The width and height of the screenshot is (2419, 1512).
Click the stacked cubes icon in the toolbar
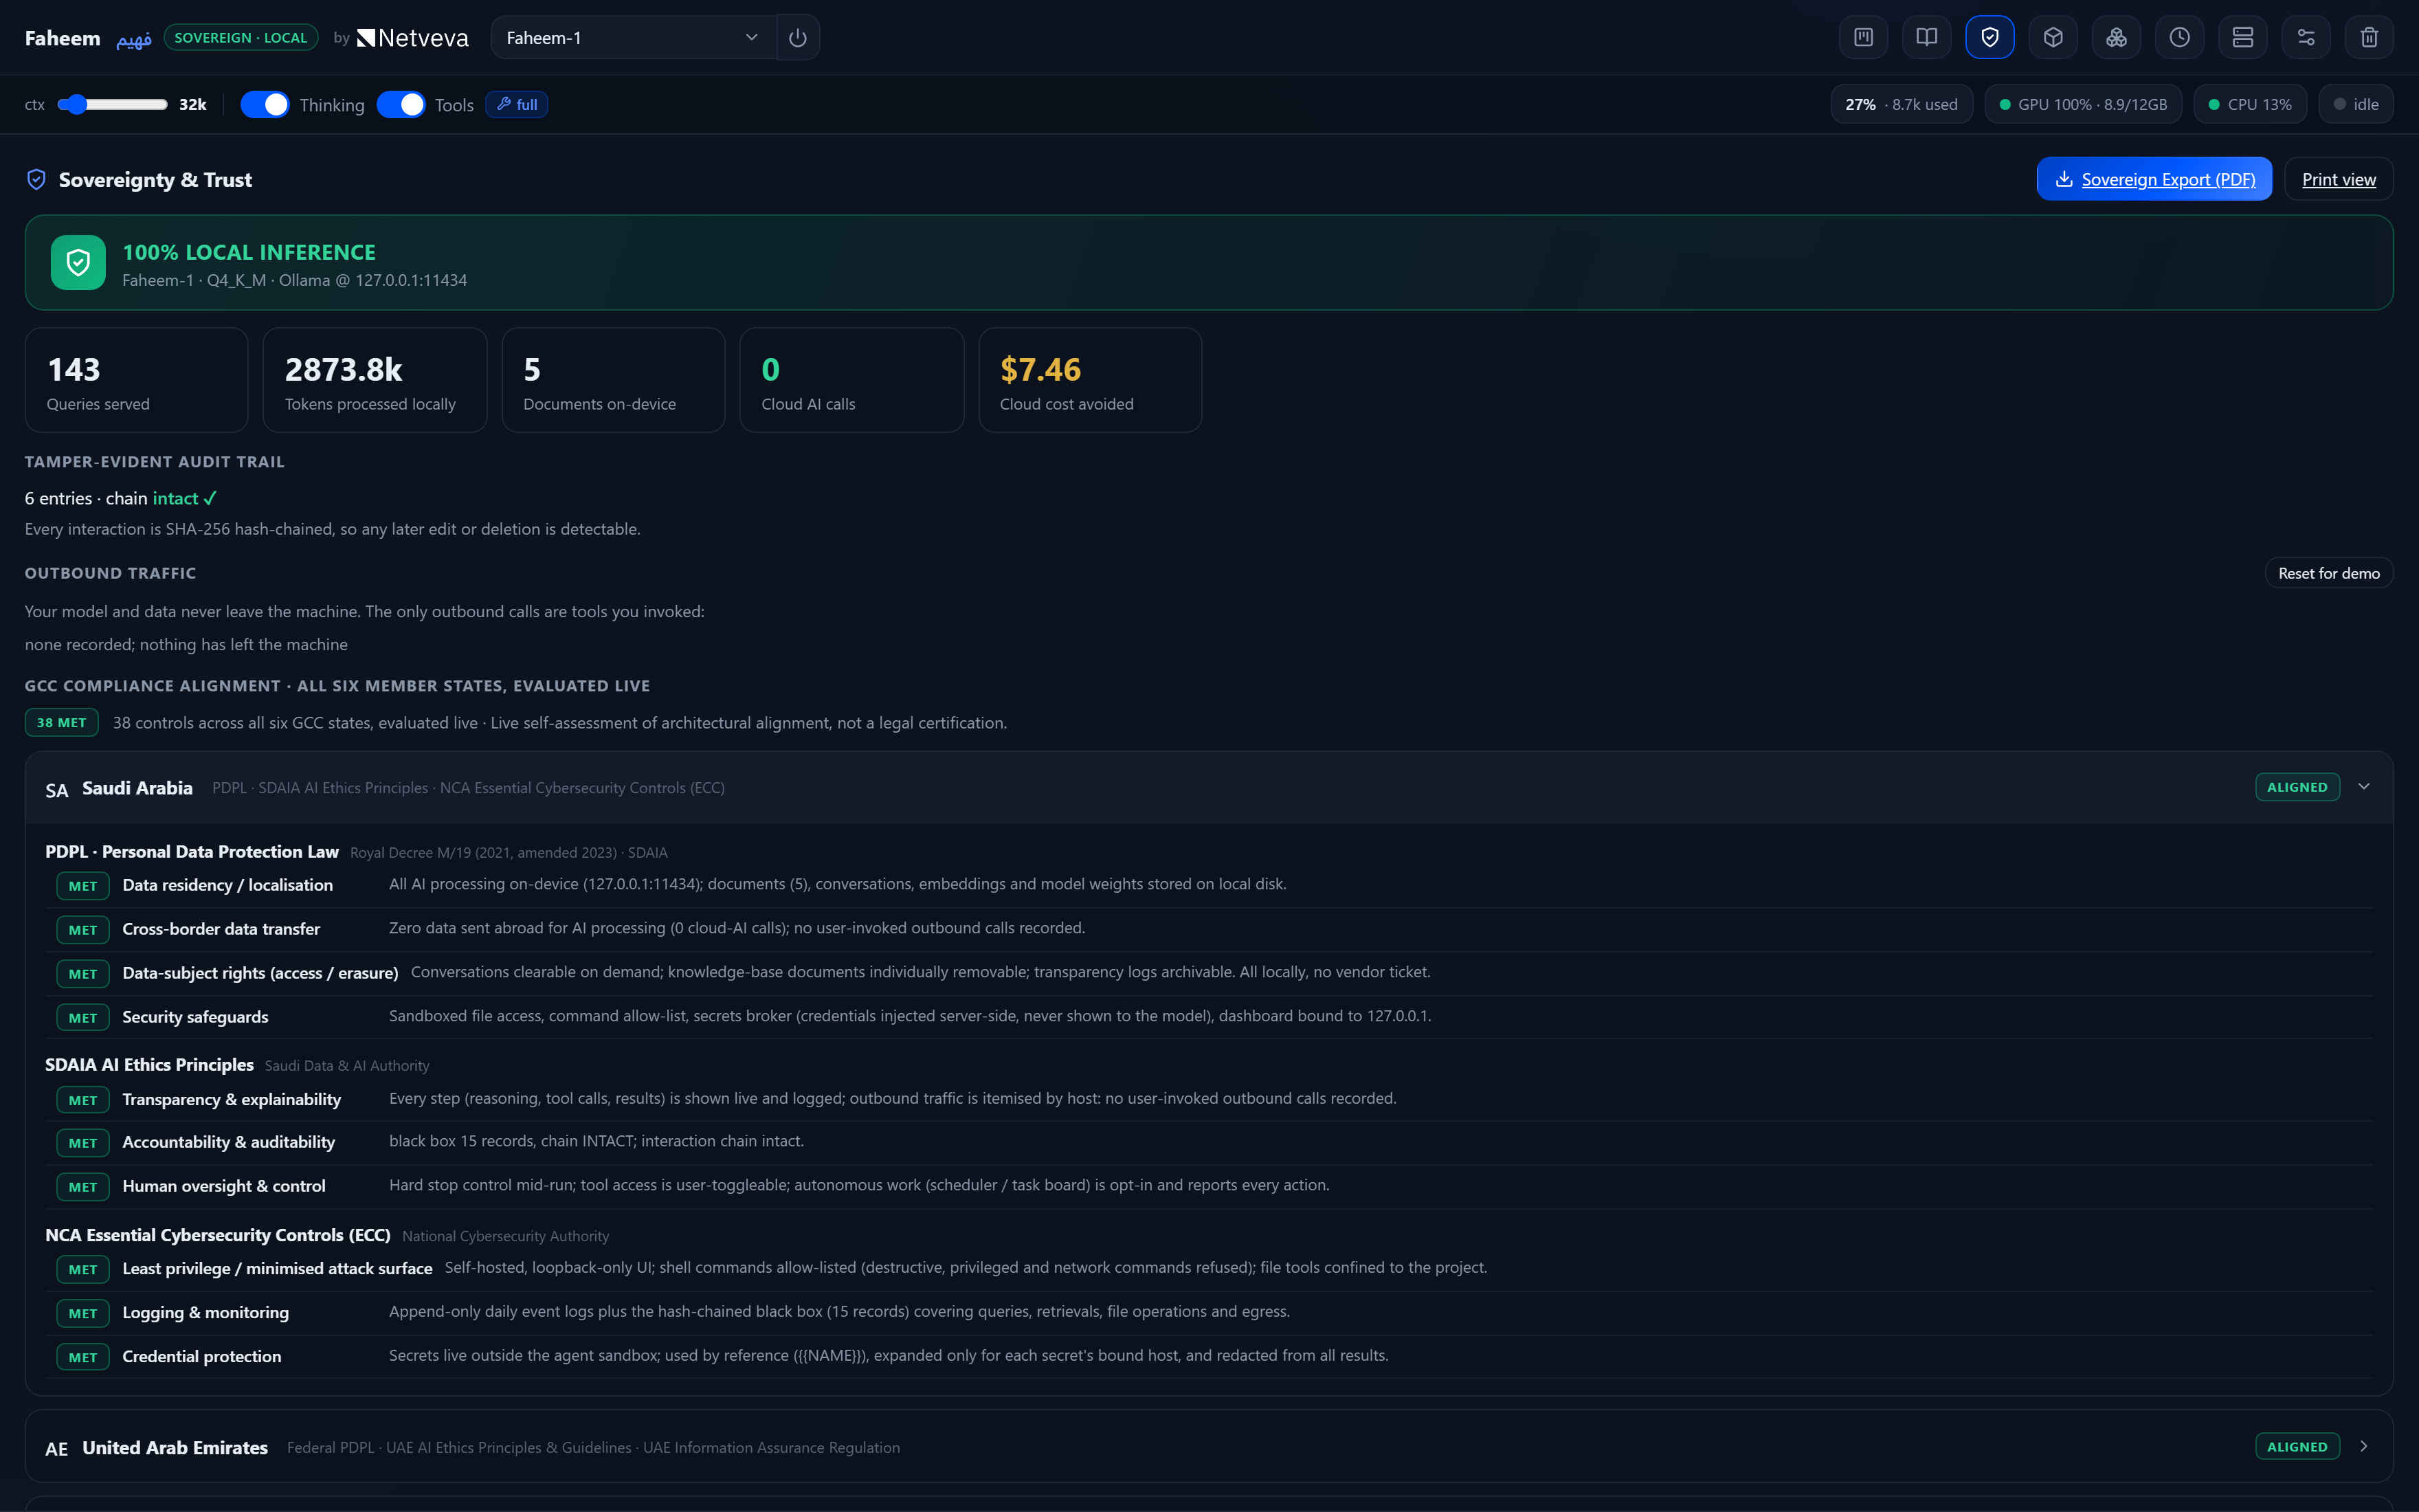tap(2116, 37)
